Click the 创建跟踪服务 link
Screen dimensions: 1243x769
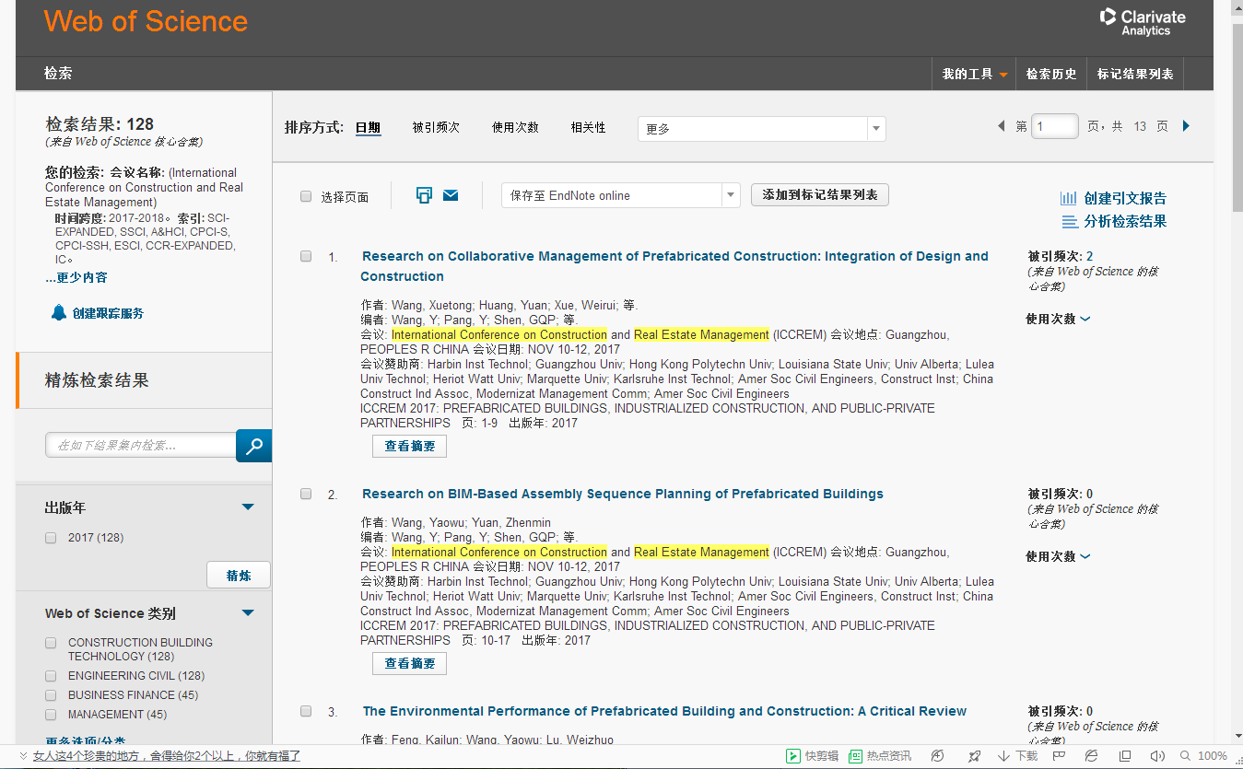(x=108, y=313)
